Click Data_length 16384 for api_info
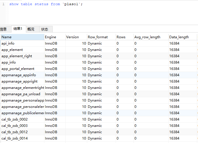The height and width of the screenshot is (143, 198). pos(182,43)
